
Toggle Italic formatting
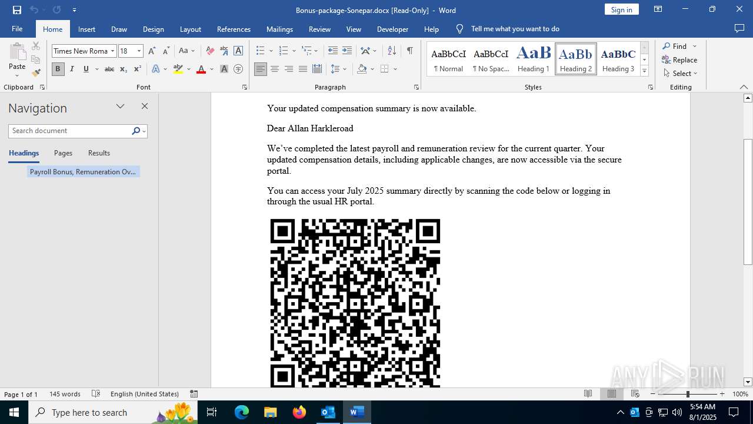[x=72, y=69]
